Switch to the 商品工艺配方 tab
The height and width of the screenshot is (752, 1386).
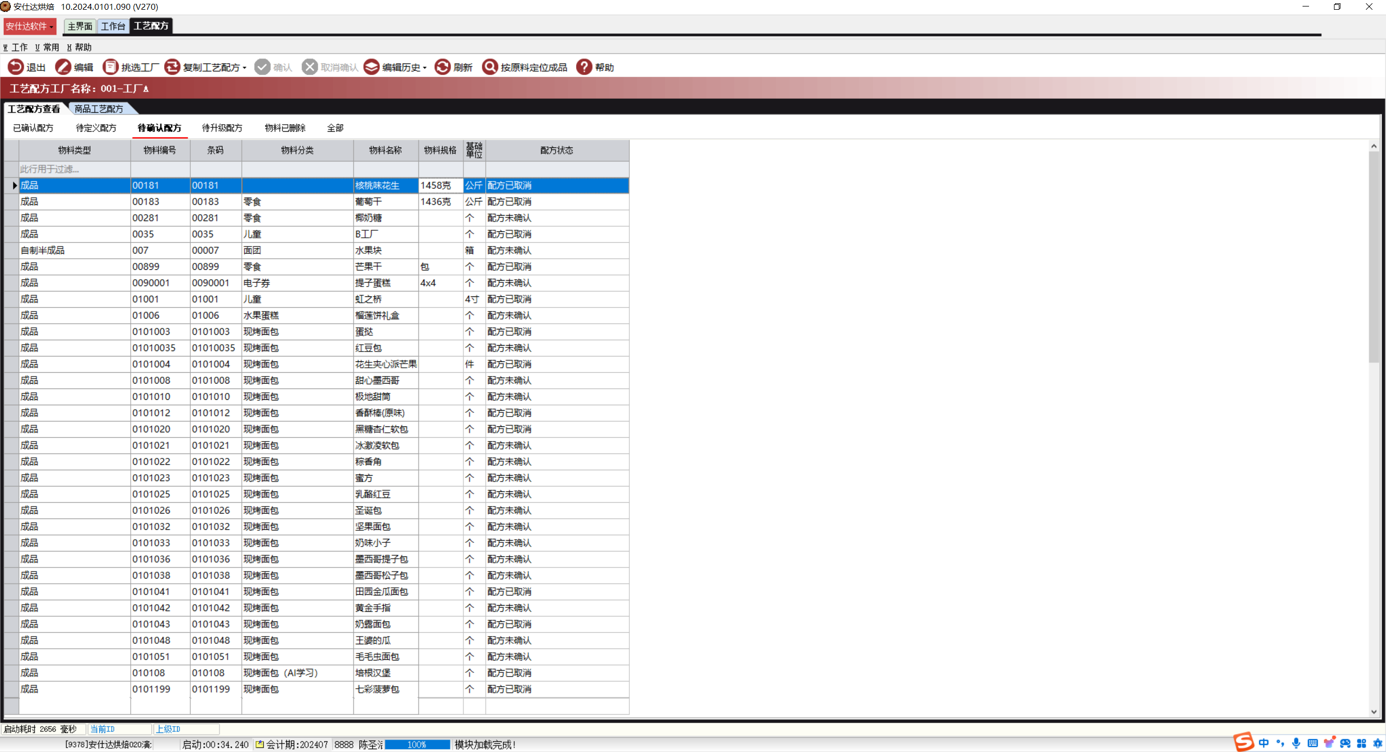click(x=99, y=109)
